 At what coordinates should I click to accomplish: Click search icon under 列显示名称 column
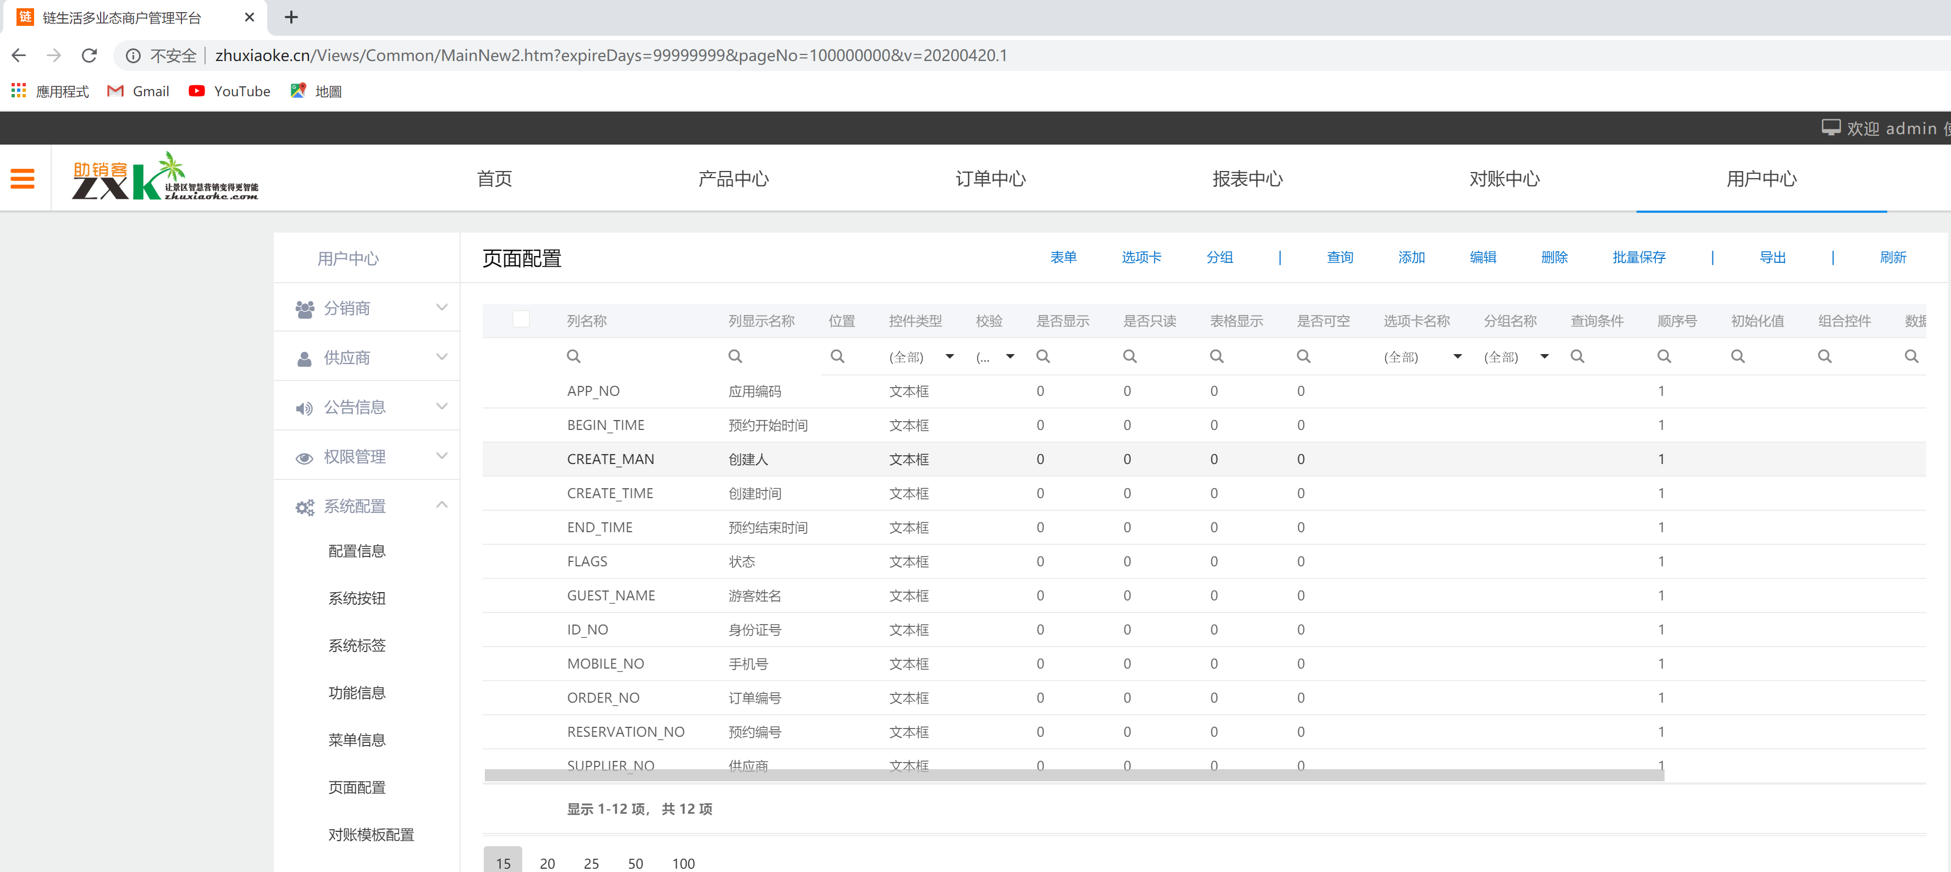(x=734, y=356)
